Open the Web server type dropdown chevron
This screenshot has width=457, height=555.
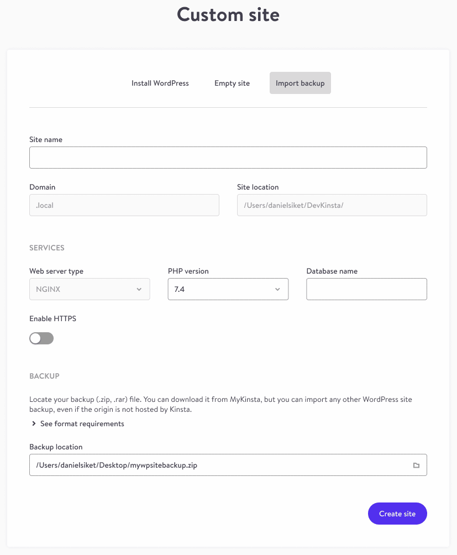(x=140, y=289)
